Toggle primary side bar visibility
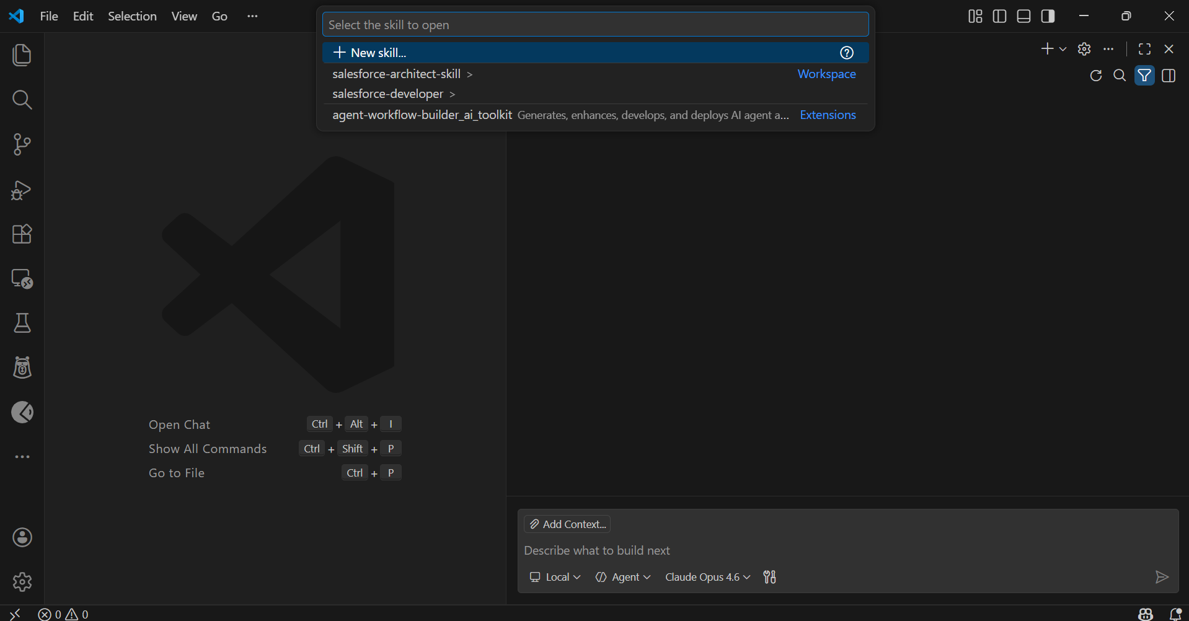 (x=999, y=16)
